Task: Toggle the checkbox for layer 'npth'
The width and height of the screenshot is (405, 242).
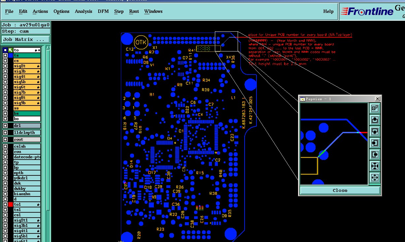Action: pos(5,173)
